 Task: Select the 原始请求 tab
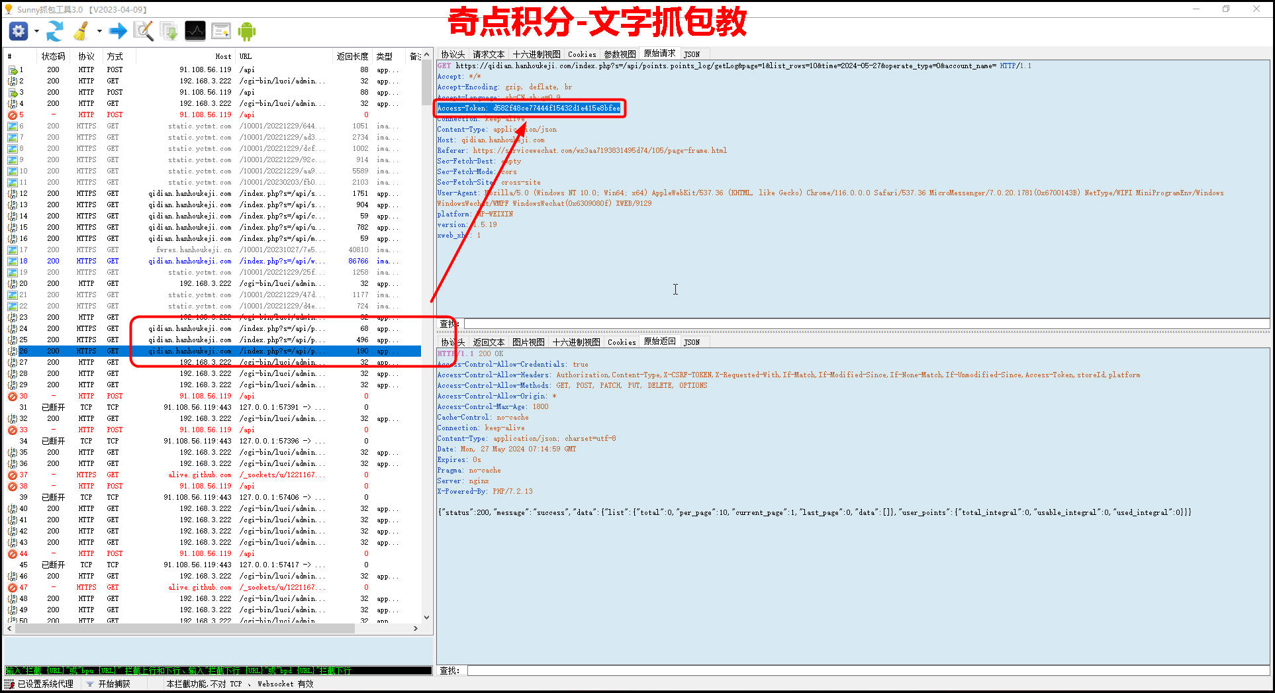pos(659,54)
